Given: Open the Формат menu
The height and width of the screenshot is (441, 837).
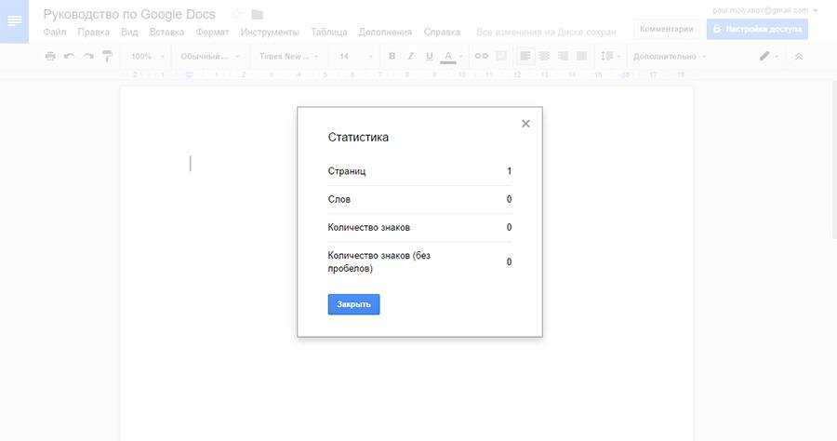Looking at the screenshot, I should point(212,32).
